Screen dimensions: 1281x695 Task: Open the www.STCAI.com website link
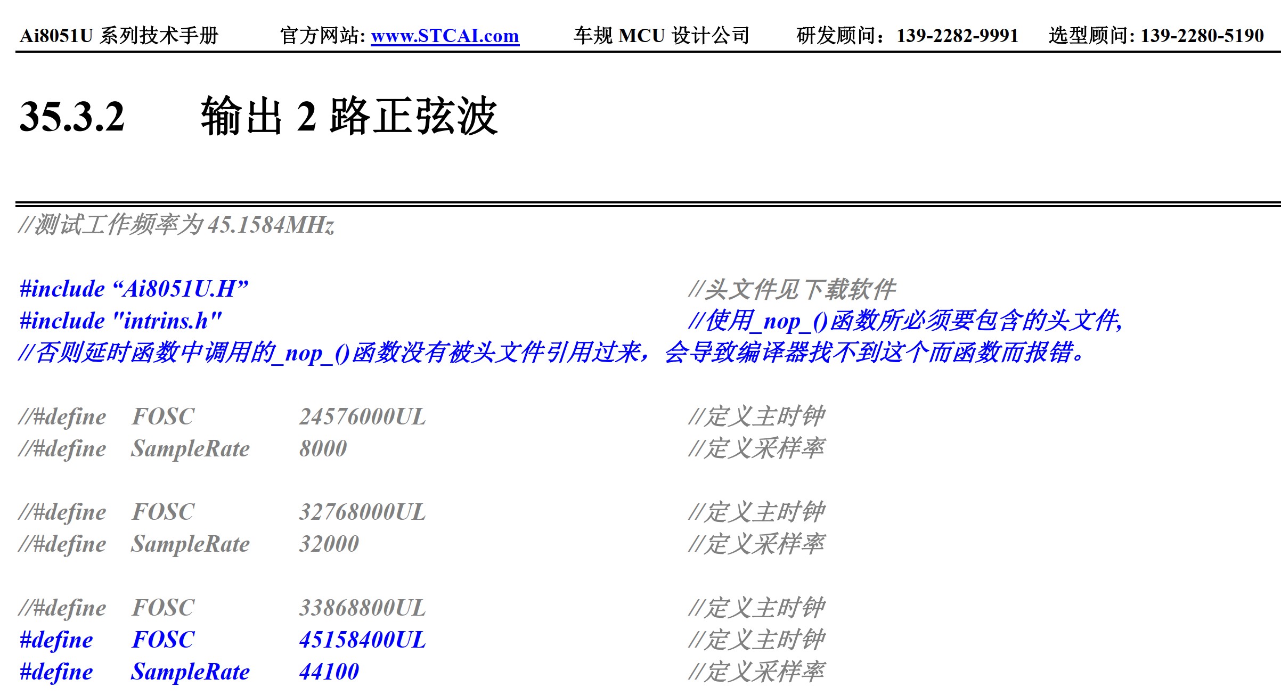(x=445, y=36)
